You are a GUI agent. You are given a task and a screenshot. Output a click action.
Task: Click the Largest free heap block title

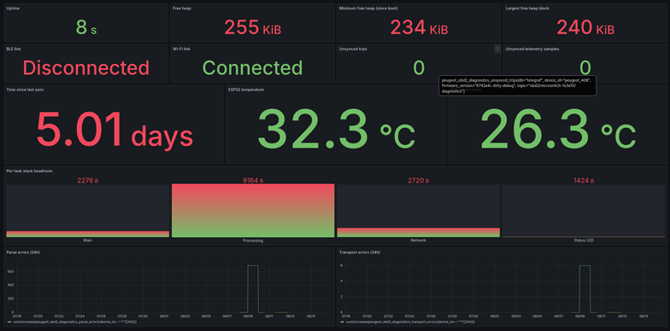click(x=527, y=9)
